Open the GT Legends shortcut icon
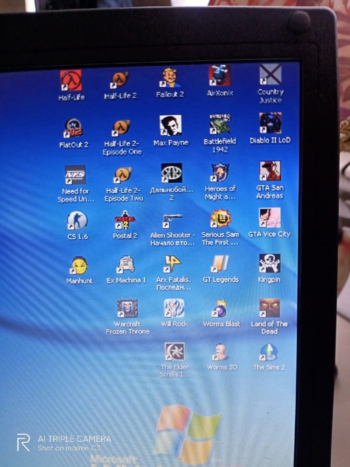This screenshot has width=350, height=467. pyautogui.click(x=220, y=264)
